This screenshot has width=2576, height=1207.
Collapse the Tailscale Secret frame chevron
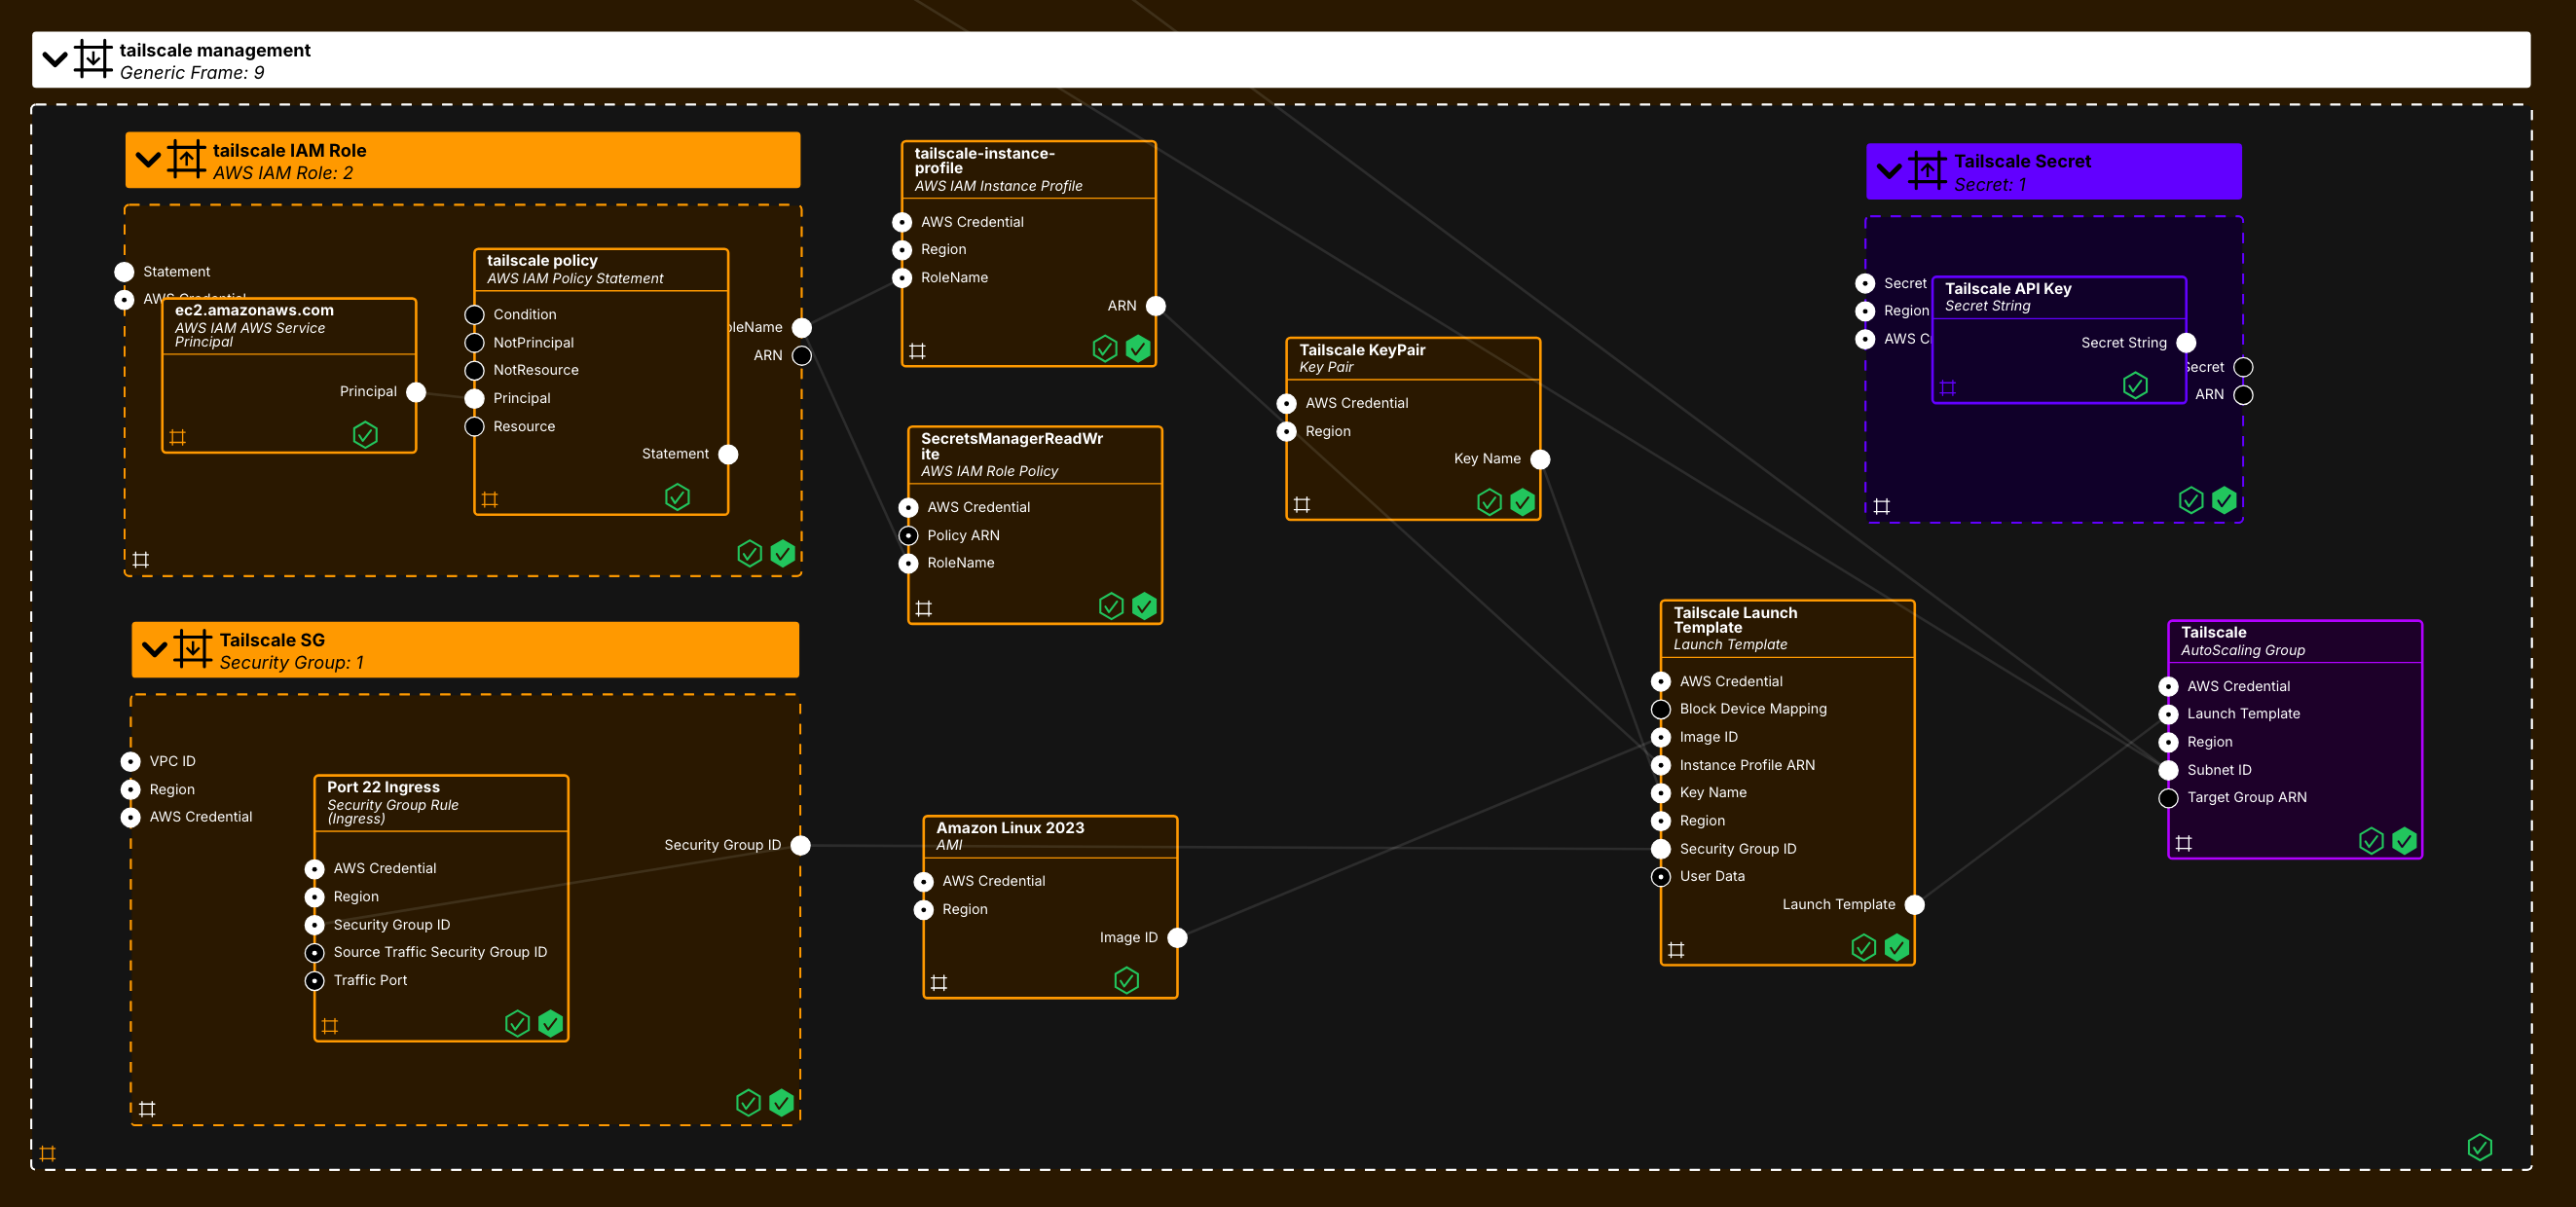(1890, 171)
